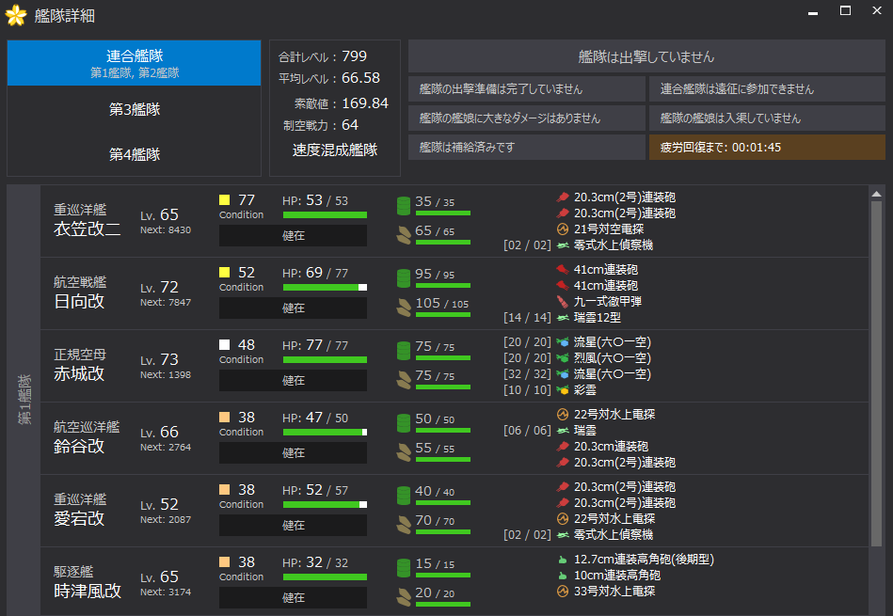
Task: Click the fuel drum icon for 衣笠改二
Action: pyautogui.click(x=404, y=204)
